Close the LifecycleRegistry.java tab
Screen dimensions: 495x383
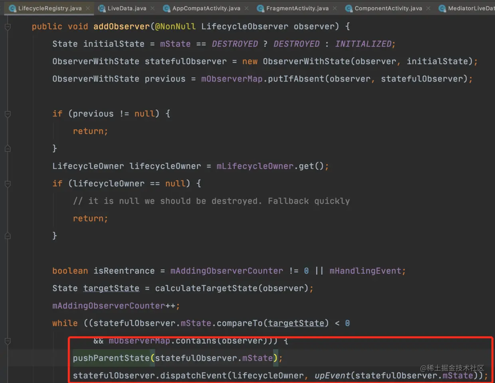[x=88, y=8]
